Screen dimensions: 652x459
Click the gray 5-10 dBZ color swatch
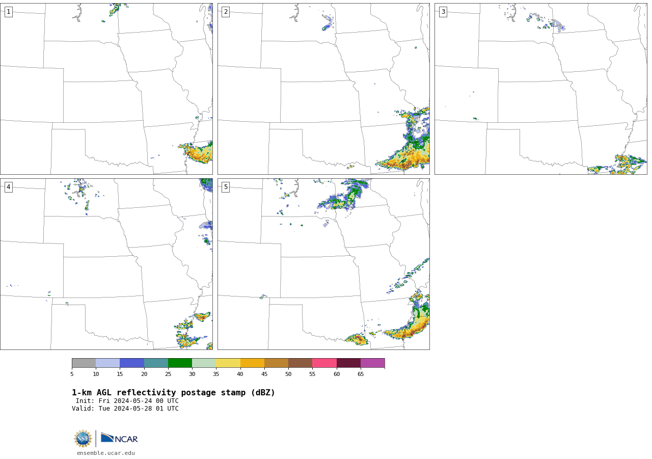pyautogui.click(x=84, y=363)
